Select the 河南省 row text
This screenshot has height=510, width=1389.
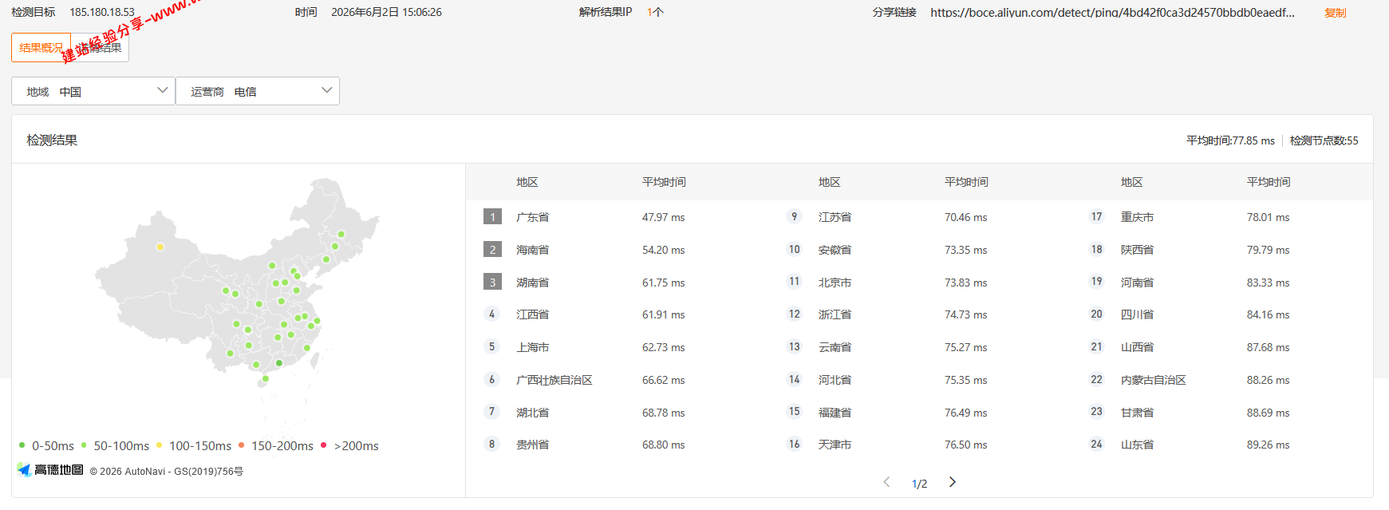pyautogui.click(x=1137, y=283)
